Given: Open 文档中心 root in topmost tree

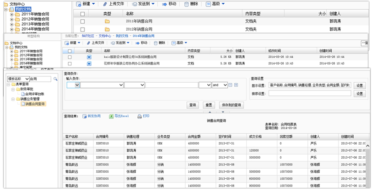Looking at the screenshot, I should coord(17,4).
